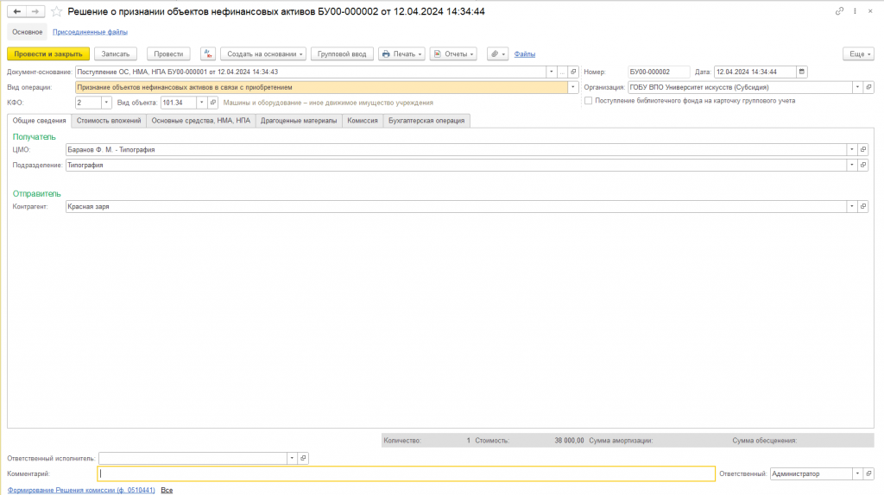Screen dimensions: 884x495
Task: Enable the Поступление библиотечного фонда checkbox
Action: [589, 101]
